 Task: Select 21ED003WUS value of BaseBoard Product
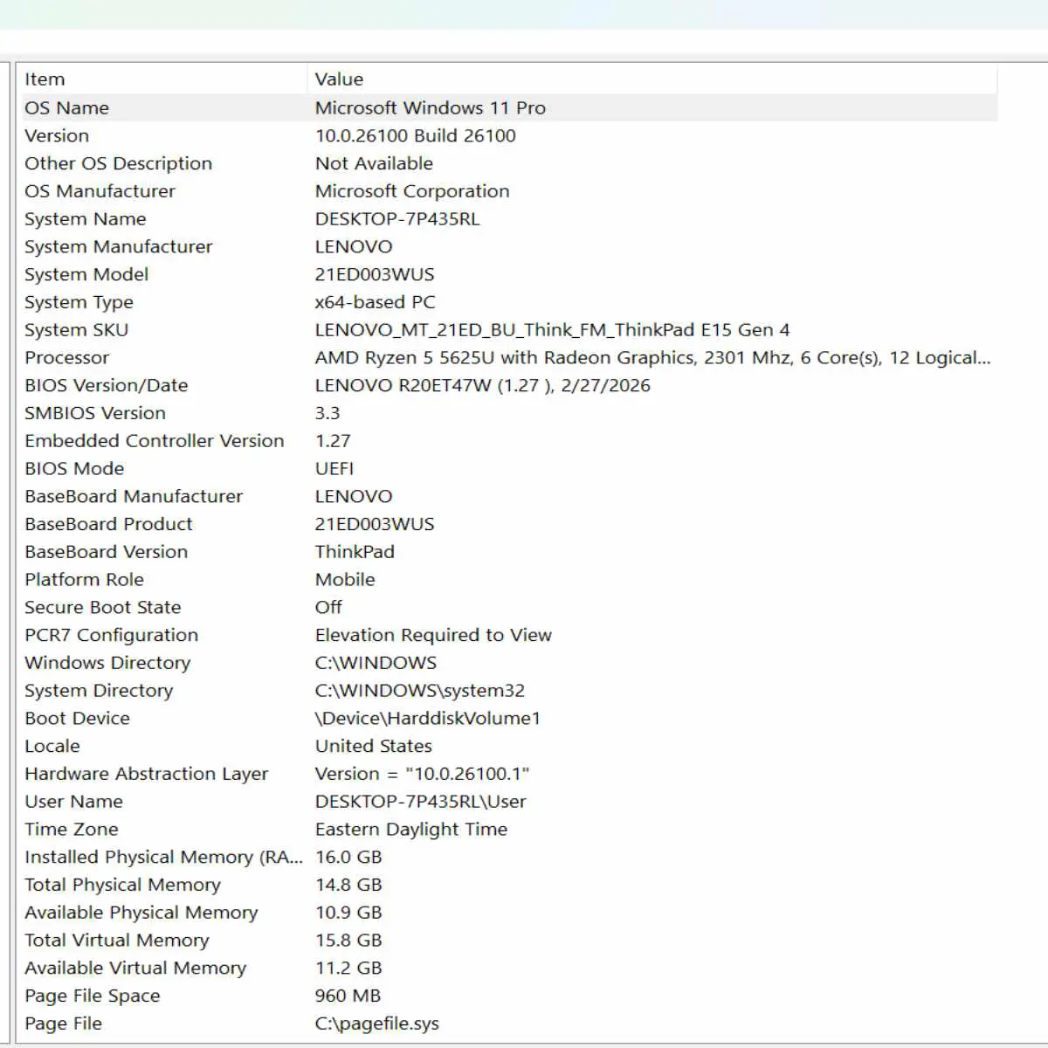(375, 525)
